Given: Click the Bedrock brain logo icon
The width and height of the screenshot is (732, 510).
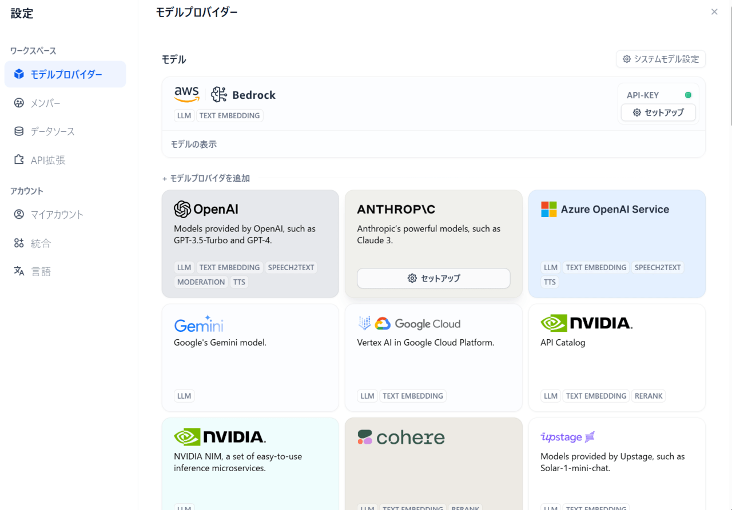Looking at the screenshot, I should coord(219,95).
